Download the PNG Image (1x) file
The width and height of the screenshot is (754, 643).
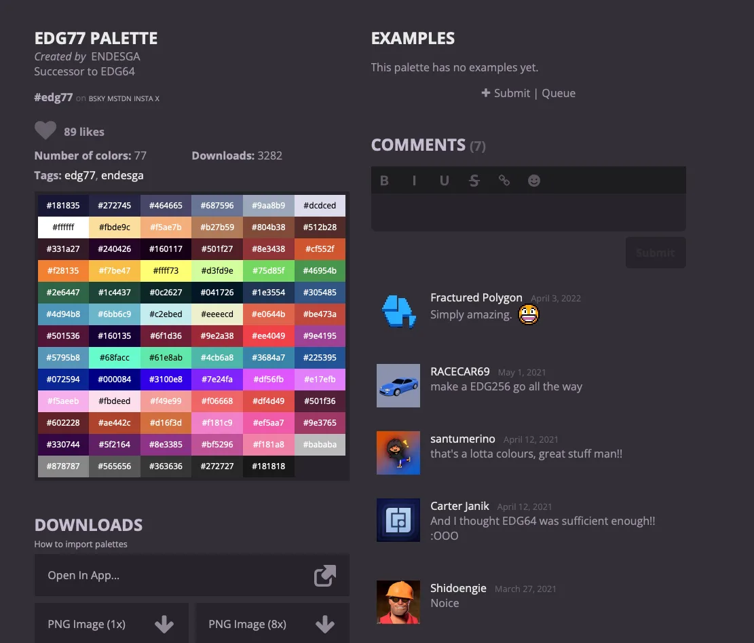(111, 624)
